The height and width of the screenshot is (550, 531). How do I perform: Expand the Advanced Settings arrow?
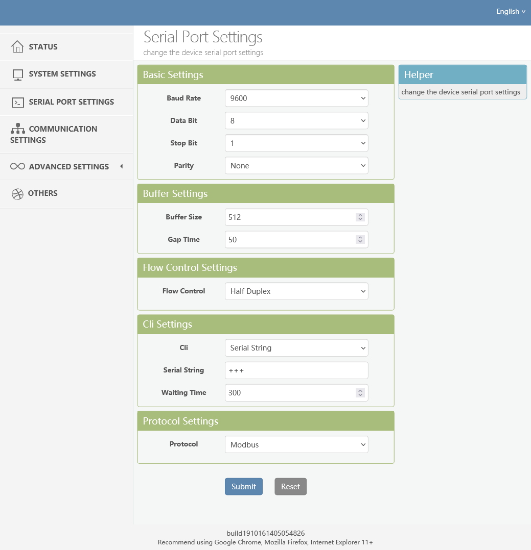click(x=121, y=166)
